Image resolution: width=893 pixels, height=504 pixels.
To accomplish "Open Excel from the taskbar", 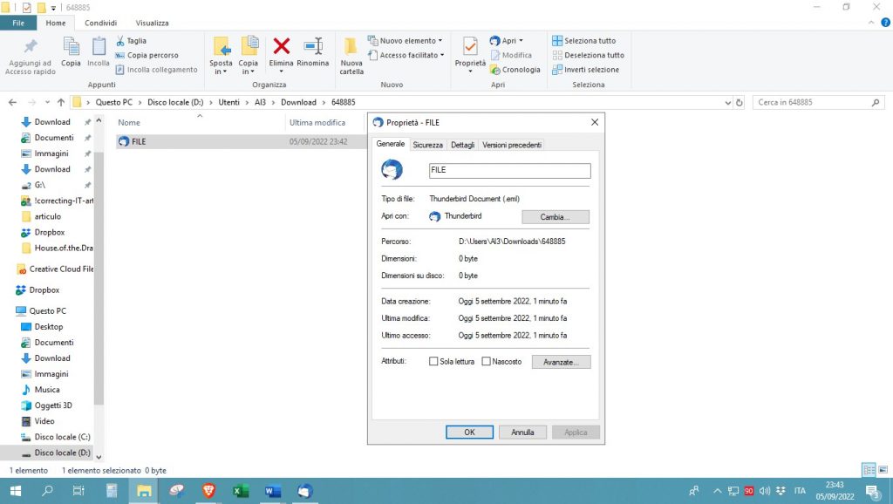I will [x=241, y=491].
